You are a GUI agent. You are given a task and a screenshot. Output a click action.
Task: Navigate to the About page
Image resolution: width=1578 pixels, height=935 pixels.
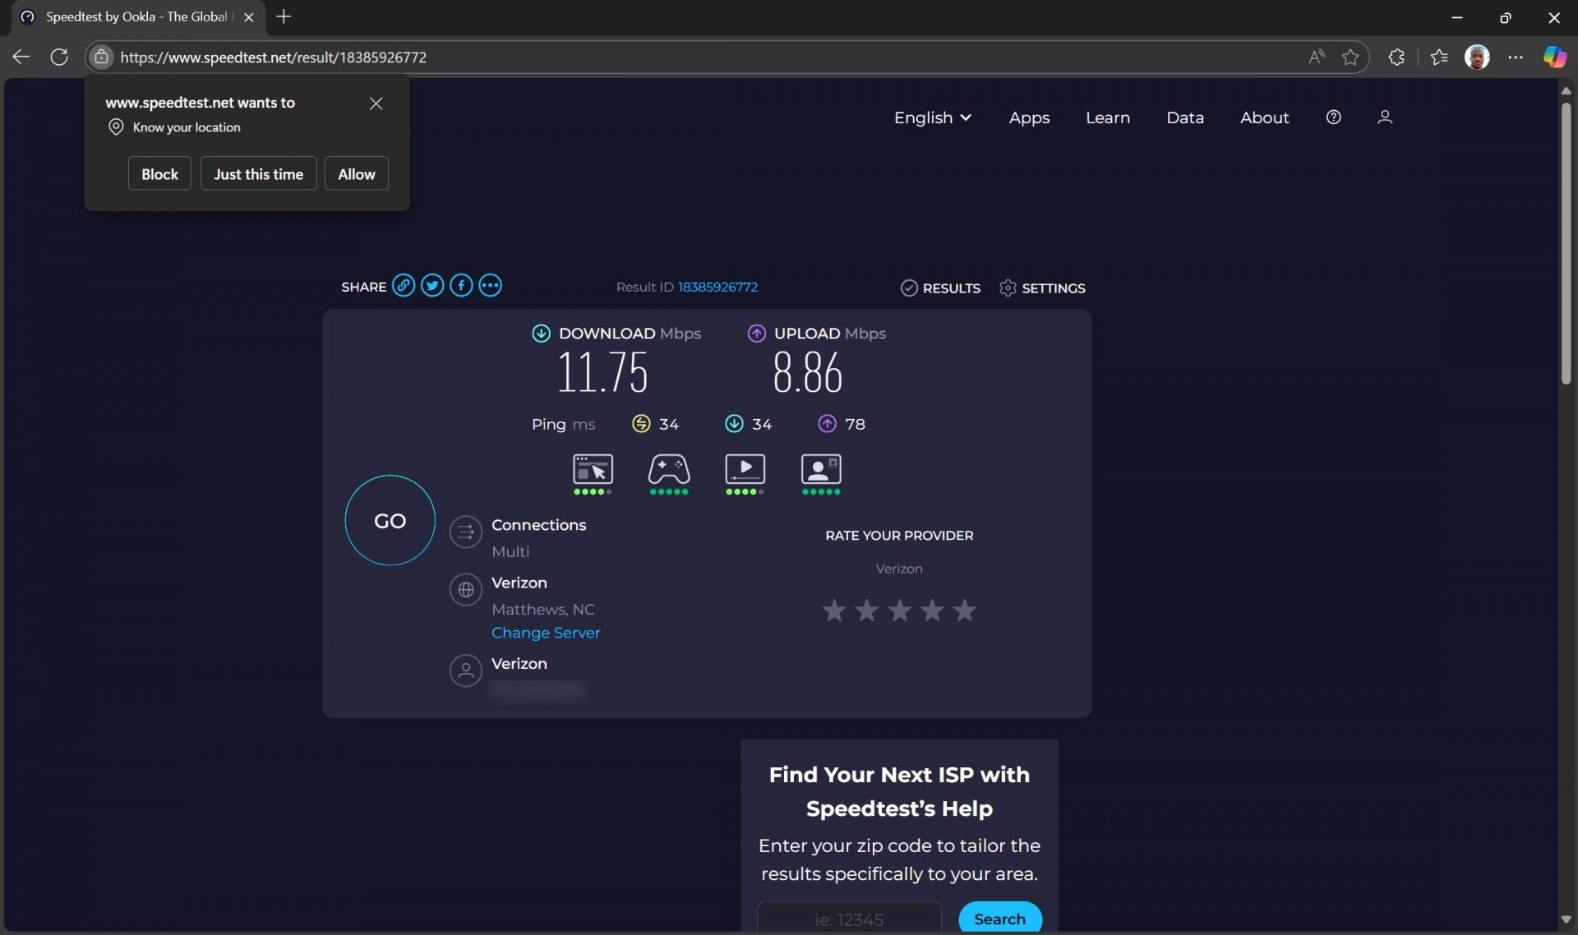1263,117
